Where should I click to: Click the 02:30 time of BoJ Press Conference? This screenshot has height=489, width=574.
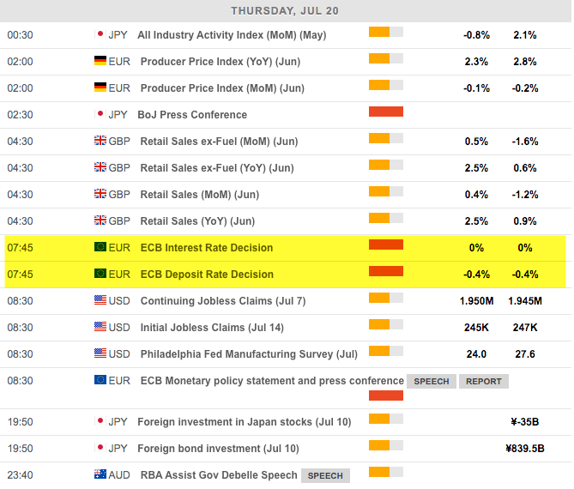pos(20,115)
